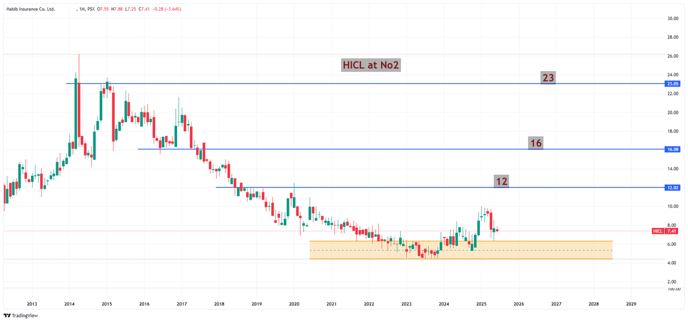The height and width of the screenshot is (322, 688).
Task: Click 2017 on the time axis
Action: 182,304
